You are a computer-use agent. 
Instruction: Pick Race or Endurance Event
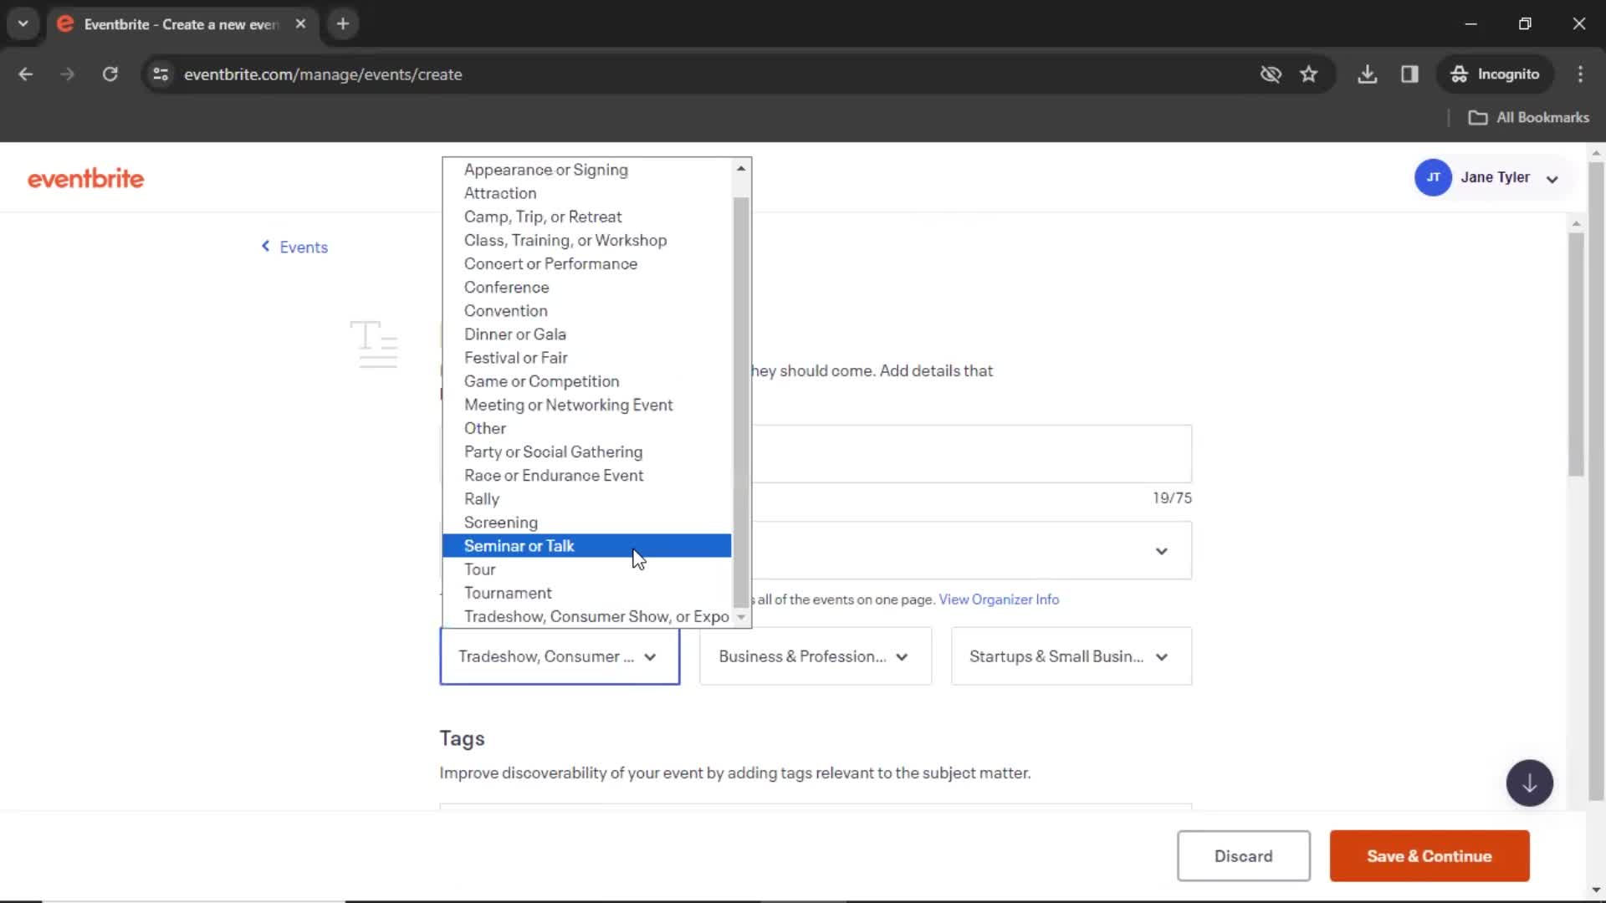click(x=586, y=475)
